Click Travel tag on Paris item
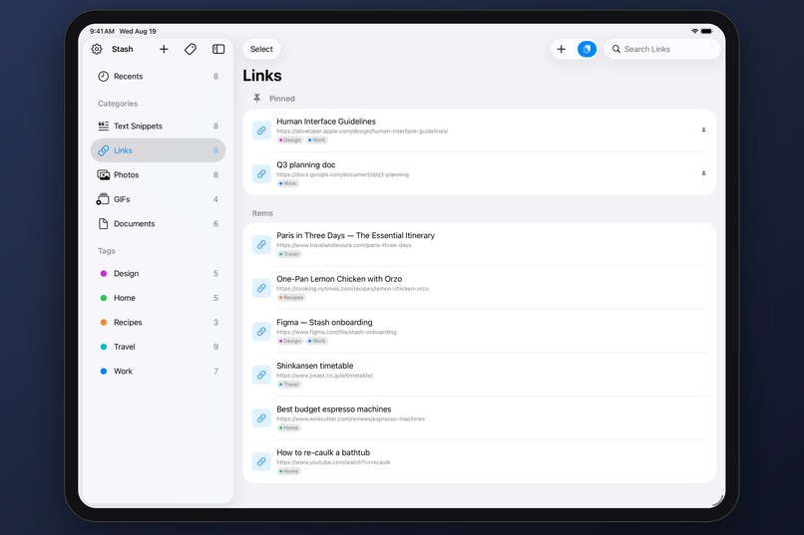804x535 pixels. pyautogui.click(x=288, y=254)
